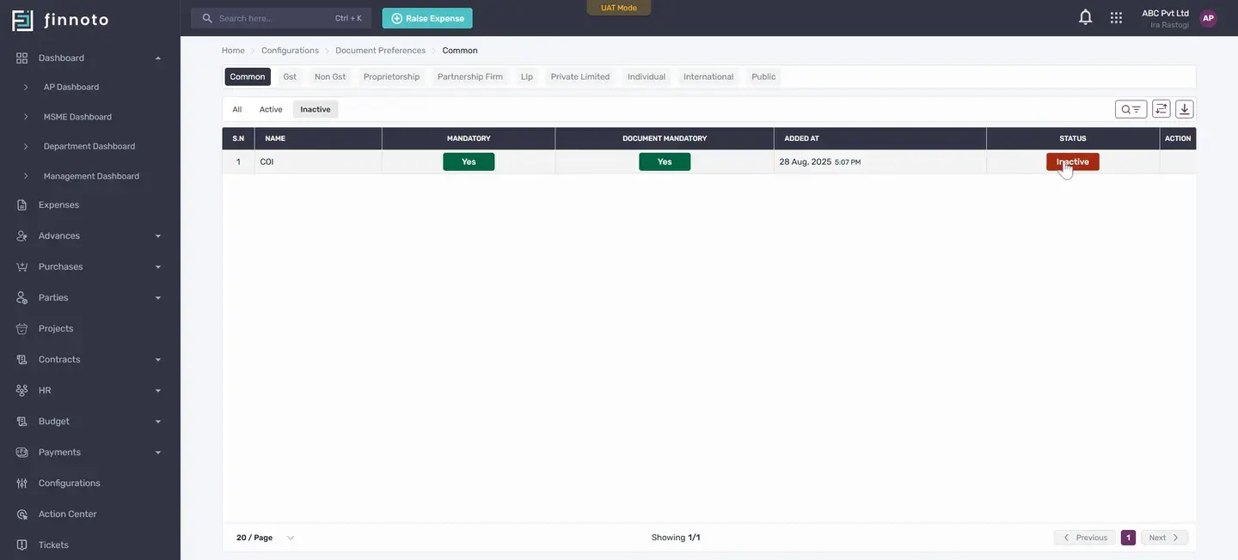Click the COI name cell
The height and width of the screenshot is (560, 1238).
[318, 161]
